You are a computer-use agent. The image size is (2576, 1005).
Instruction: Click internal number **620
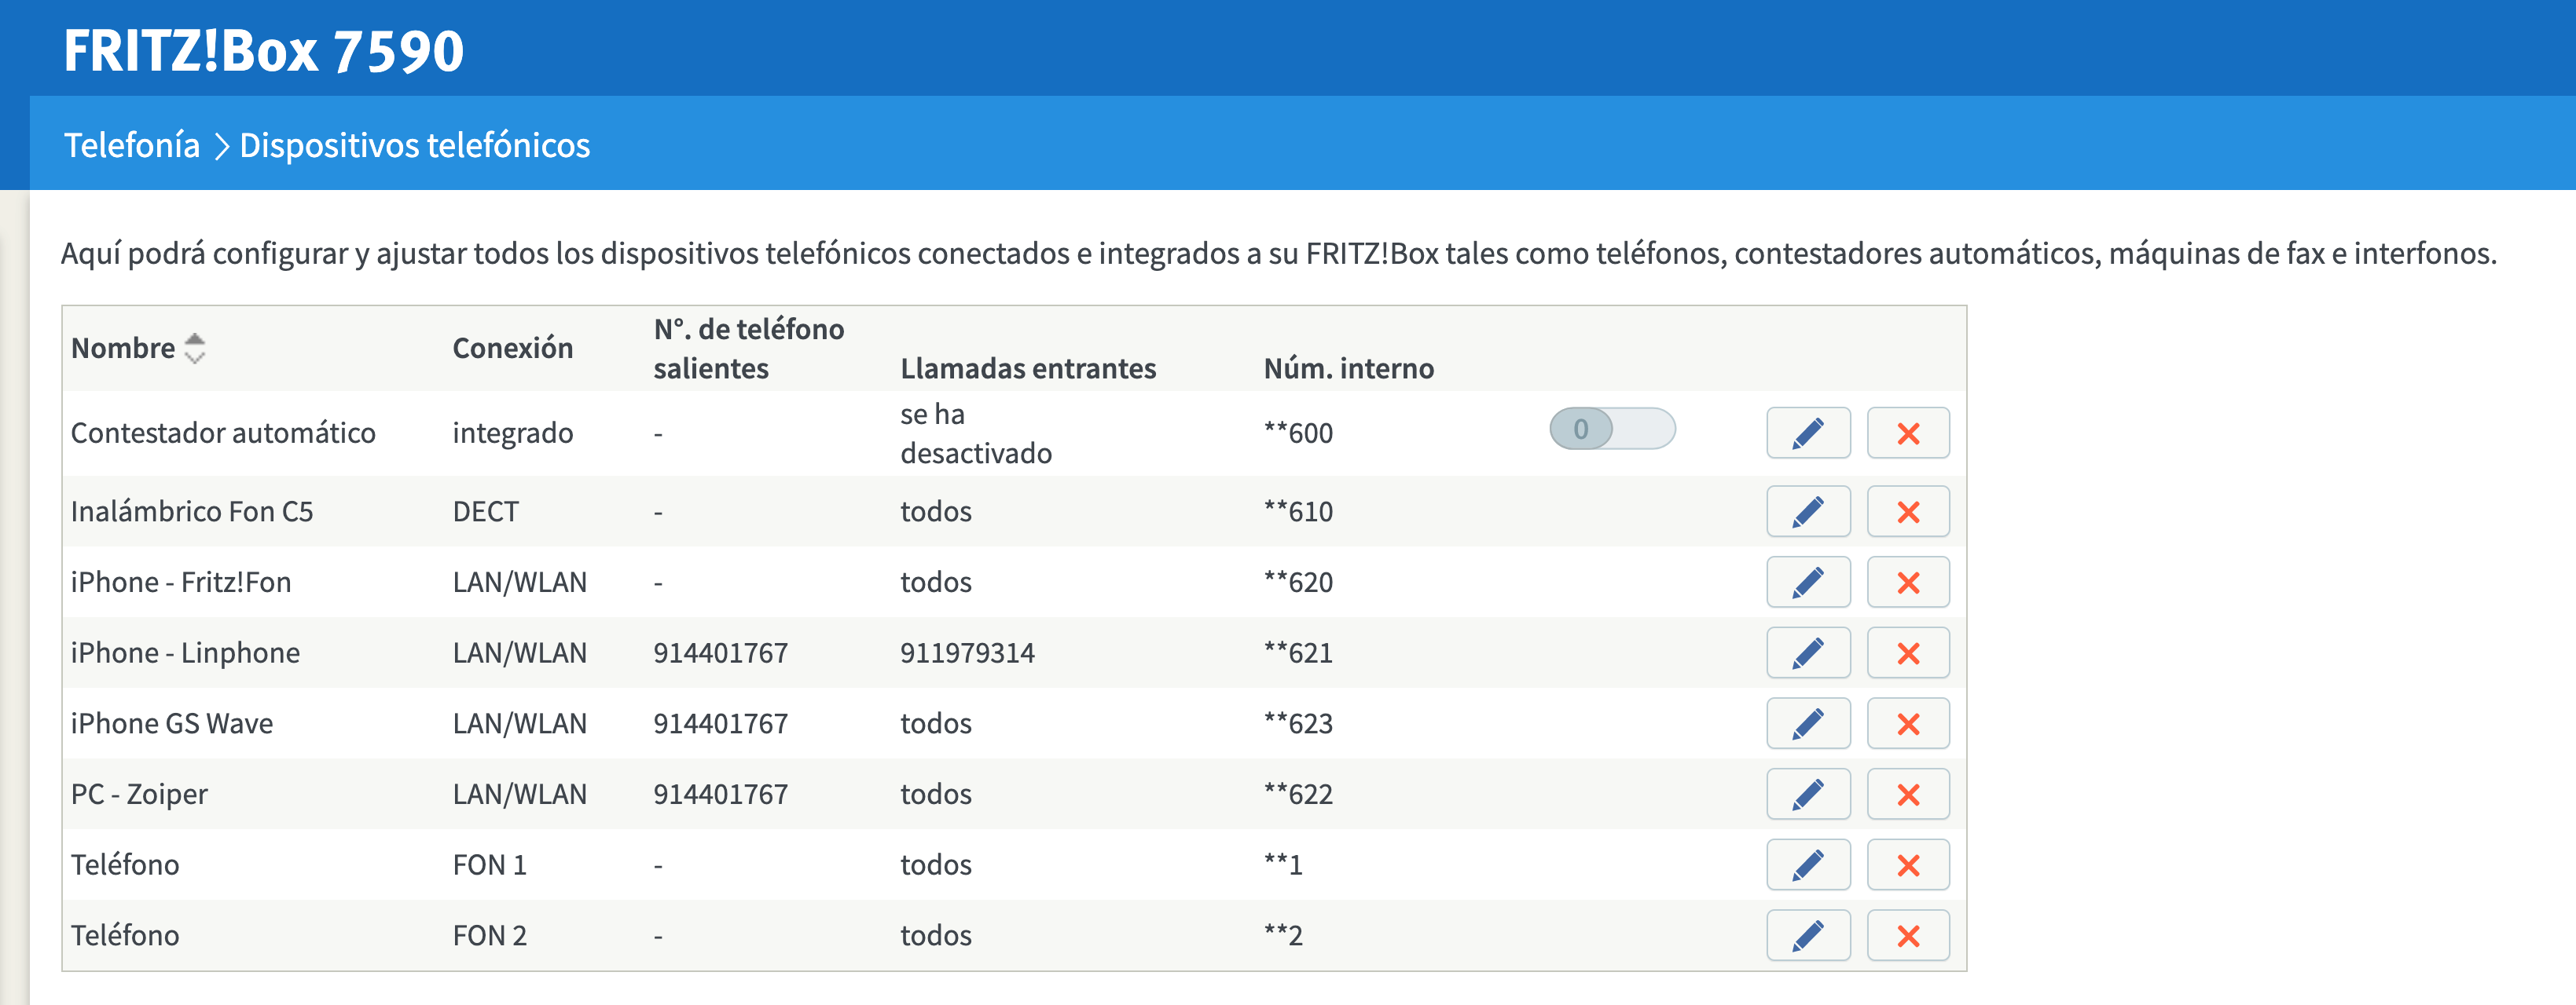point(1298,583)
